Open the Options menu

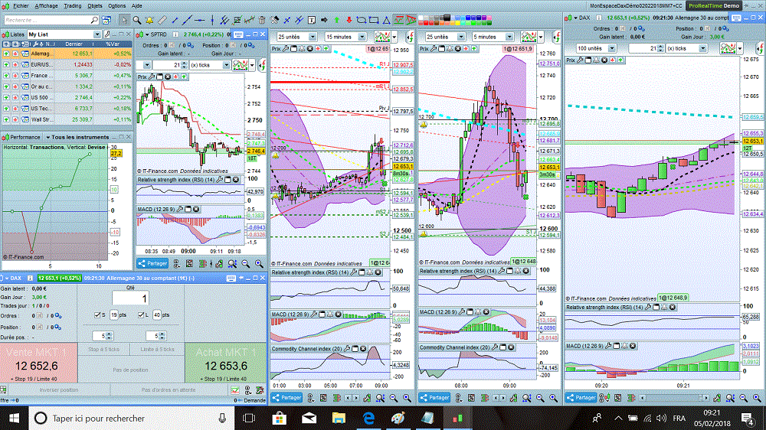(116, 6)
